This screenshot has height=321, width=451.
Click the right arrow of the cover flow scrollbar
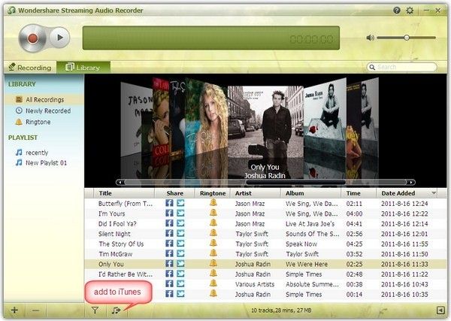pyautogui.click(x=411, y=182)
